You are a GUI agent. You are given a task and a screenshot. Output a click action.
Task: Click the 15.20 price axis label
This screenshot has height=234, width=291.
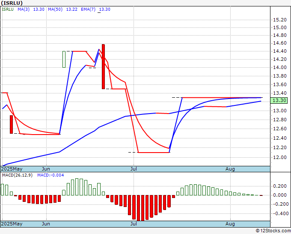[280, 20]
